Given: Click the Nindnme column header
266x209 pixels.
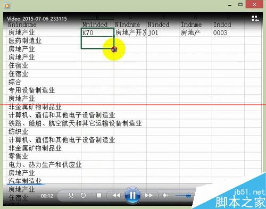Looking at the screenshot, I should [x=127, y=24].
